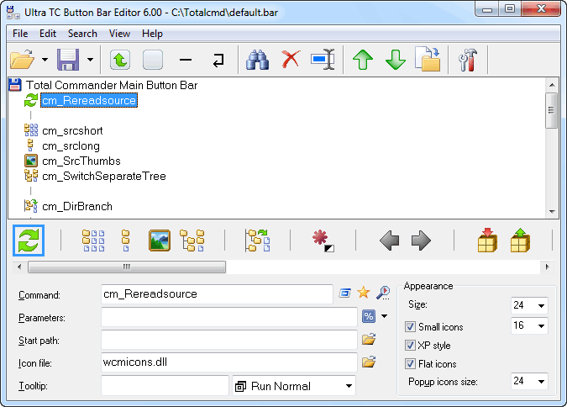Browse Start path with folder icon
The height and width of the screenshot is (407, 567).
(x=369, y=339)
